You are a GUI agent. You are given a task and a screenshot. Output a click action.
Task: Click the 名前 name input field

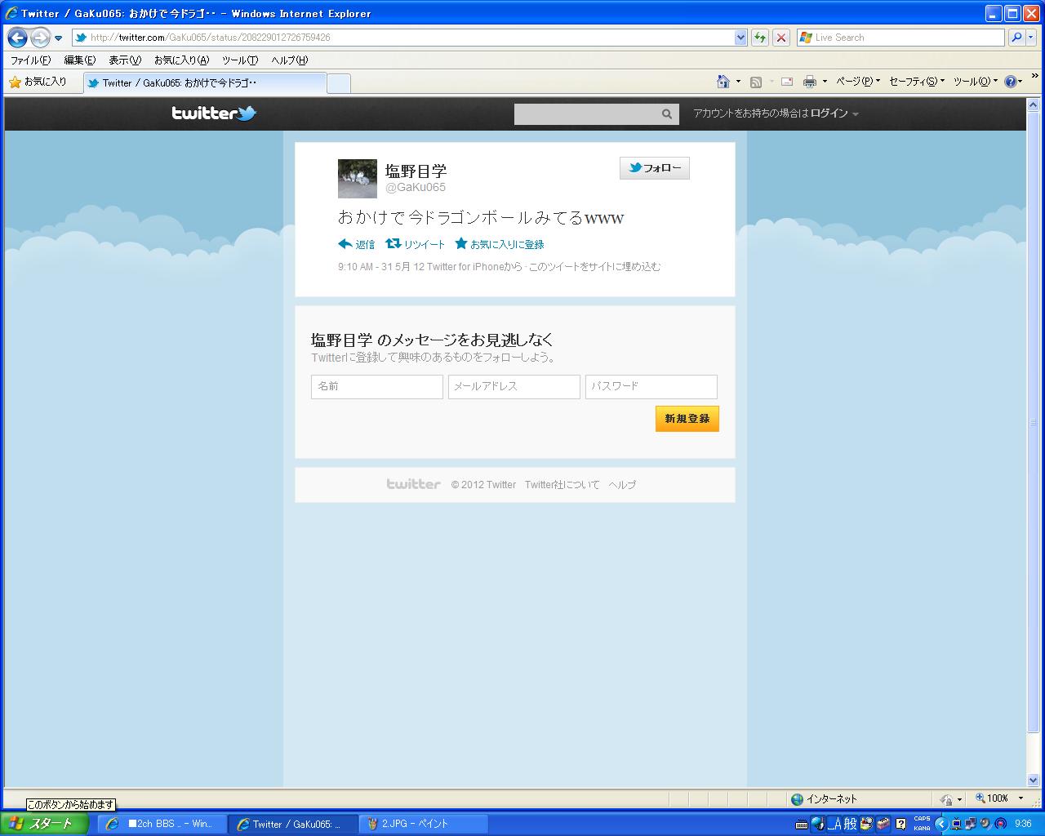tap(377, 387)
